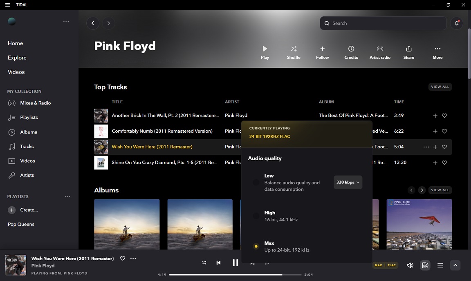Open the profile options three-dot menu
Viewport: 471px width, 281px height.
click(66, 22)
